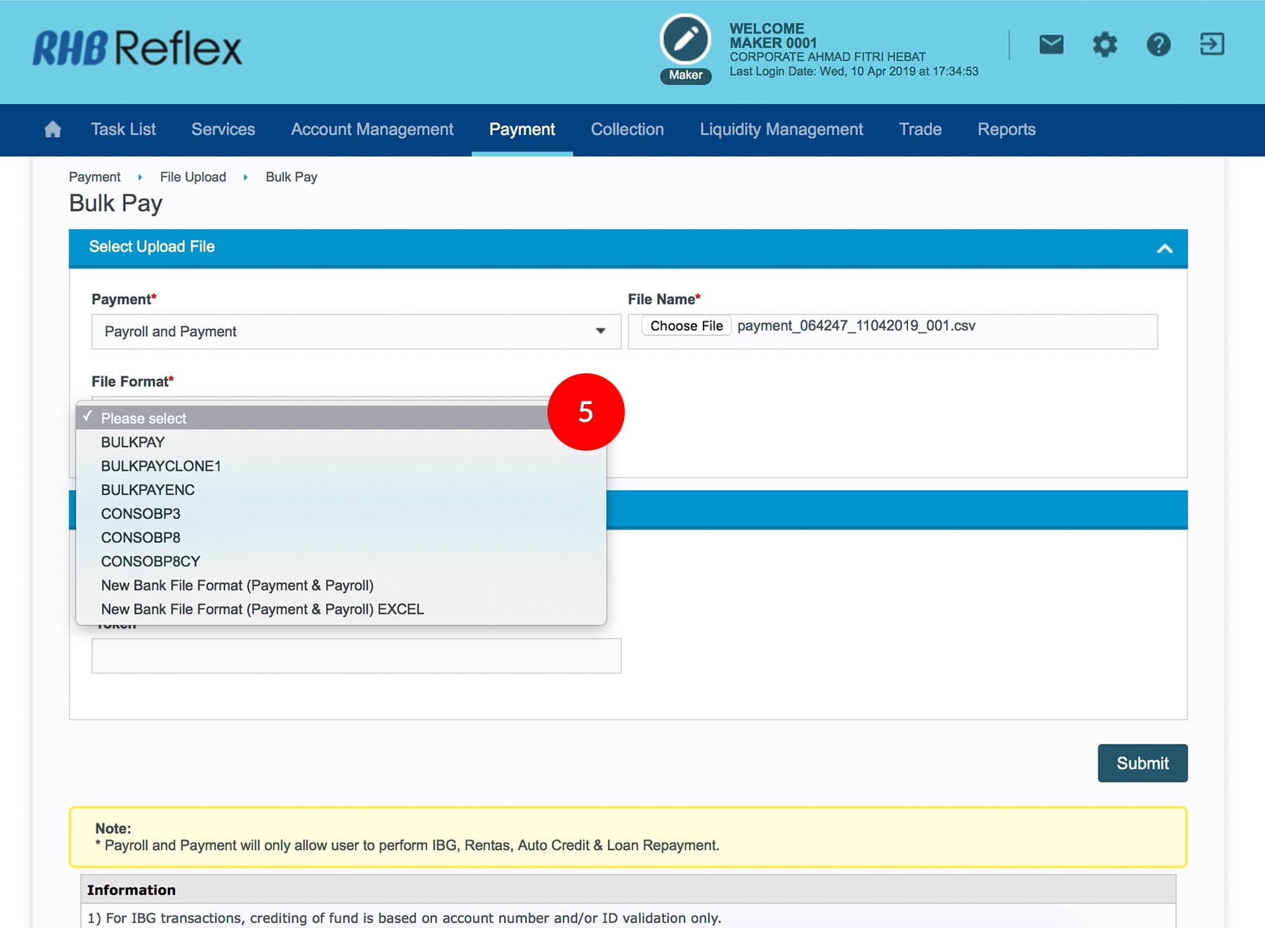This screenshot has width=1265, height=928.
Task: Click File Upload breadcrumb link
Action: point(193,177)
